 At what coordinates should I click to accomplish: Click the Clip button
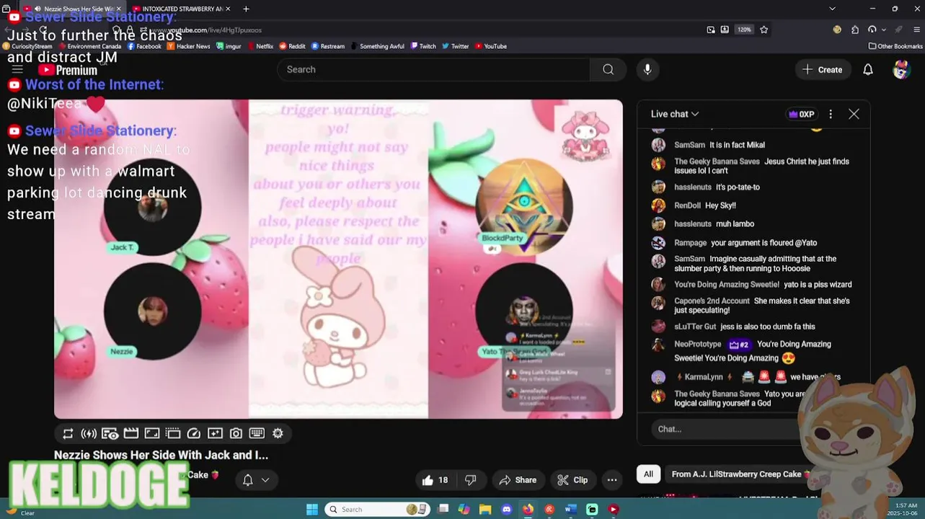(x=572, y=480)
